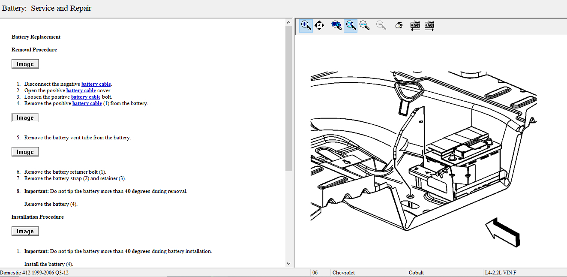Click 'Remove the battery retainer bolt (1)' step
This screenshot has height=277, width=567.
pyautogui.click(x=65, y=172)
